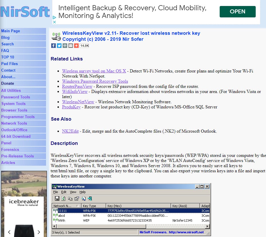Open Help menu in WirelessKeyView screenshot

coord(82,192)
